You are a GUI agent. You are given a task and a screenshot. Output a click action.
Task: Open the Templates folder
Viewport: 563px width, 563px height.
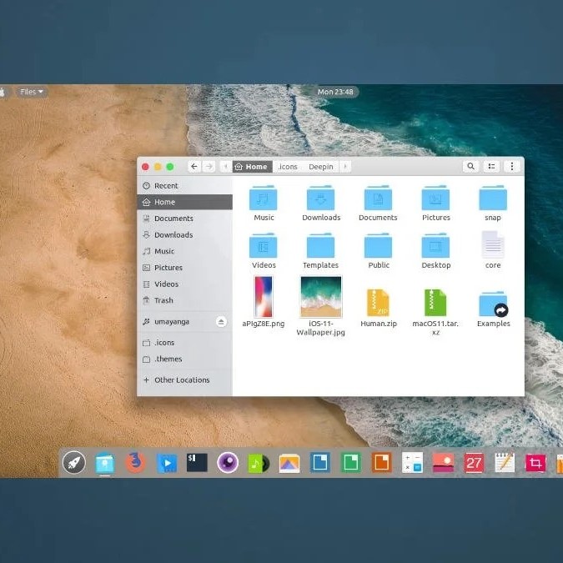[320, 245]
